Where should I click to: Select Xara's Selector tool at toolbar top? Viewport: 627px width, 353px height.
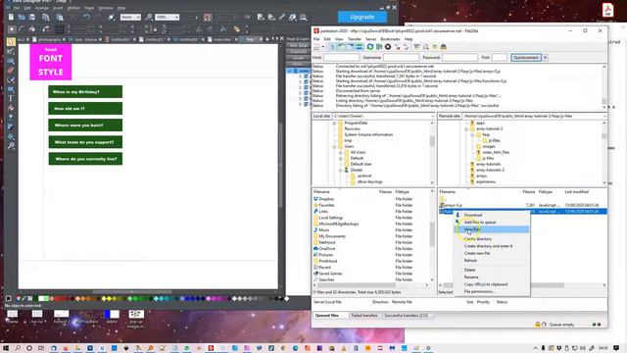point(11,41)
